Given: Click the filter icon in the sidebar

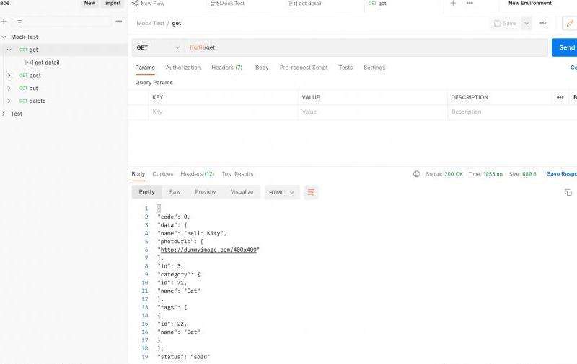Looking at the screenshot, I should (19, 22).
